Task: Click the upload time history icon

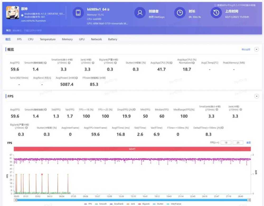Action: pyautogui.click(x=216, y=13)
